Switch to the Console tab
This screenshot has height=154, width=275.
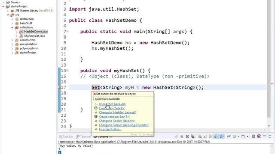[x=103, y=136]
